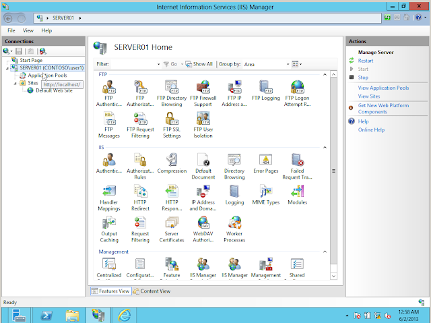Click View Sites link
The width and height of the screenshot is (431, 323).
[369, 96]
